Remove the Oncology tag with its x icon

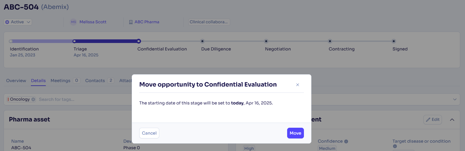click(x=33, y=99)
